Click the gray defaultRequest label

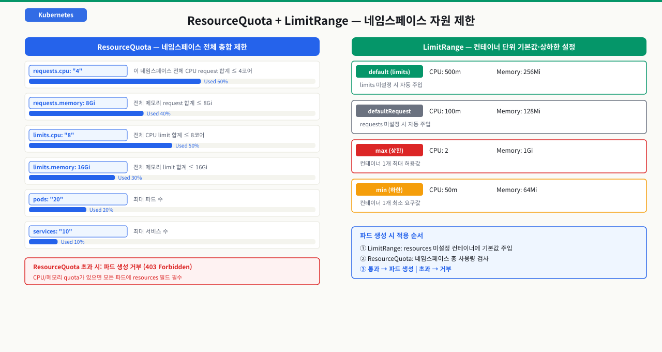(389, 111)
